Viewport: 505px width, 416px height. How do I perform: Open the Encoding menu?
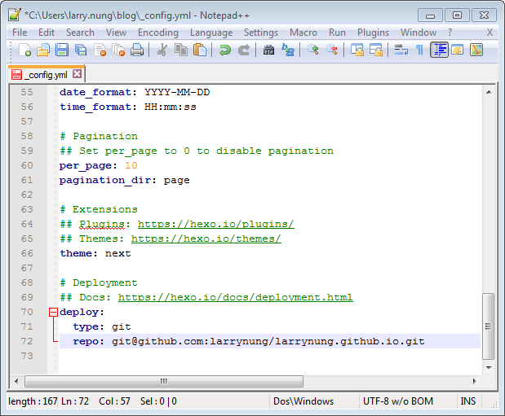click(x=157, y=33)
